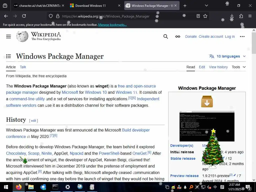Open the notification center icon
Screen dimensions: 256x192
248,187
